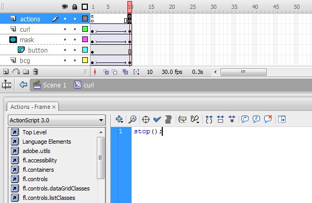Image resolution: width=312 pixels, height=203 pixels.
Task: Add a new script item with plus icon
Action: coord(119,119)
